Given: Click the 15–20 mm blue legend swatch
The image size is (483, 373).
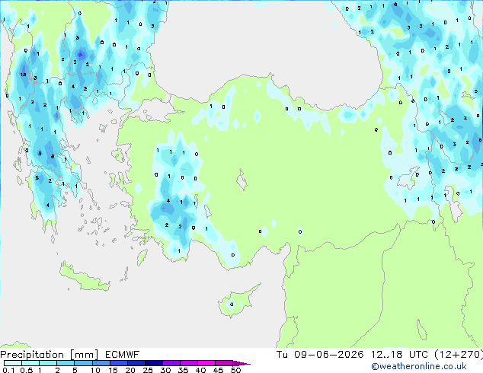Looking at the screenshot, I should [118, 363].
